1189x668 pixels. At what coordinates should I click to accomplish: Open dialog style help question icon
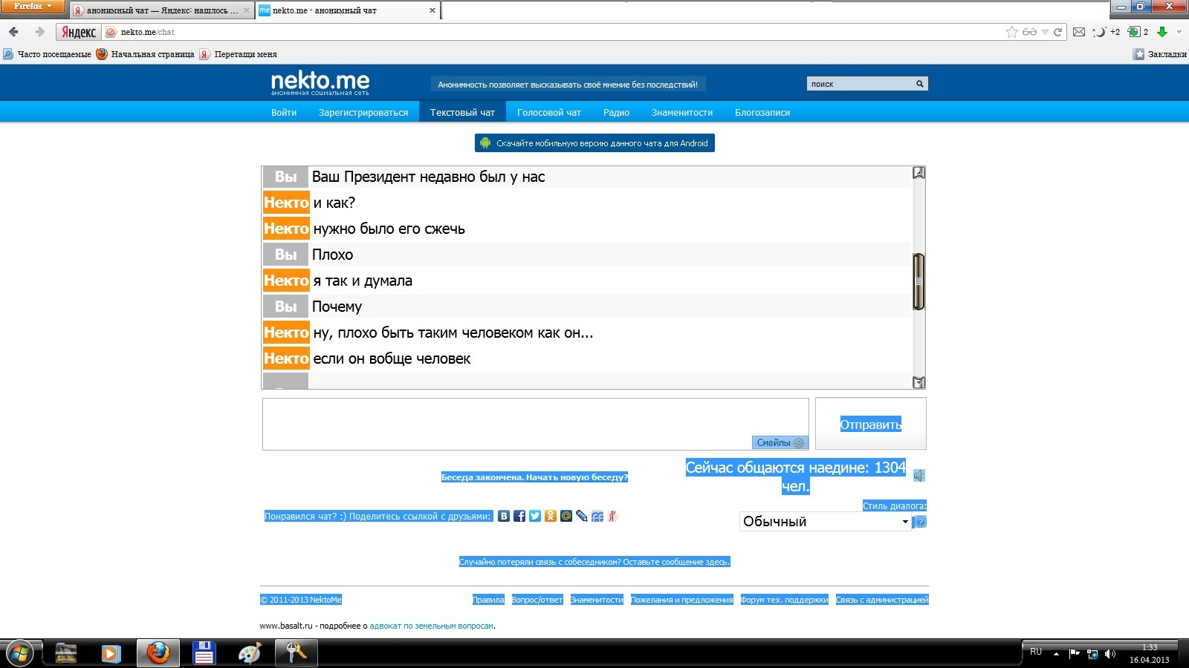point(920,522)
